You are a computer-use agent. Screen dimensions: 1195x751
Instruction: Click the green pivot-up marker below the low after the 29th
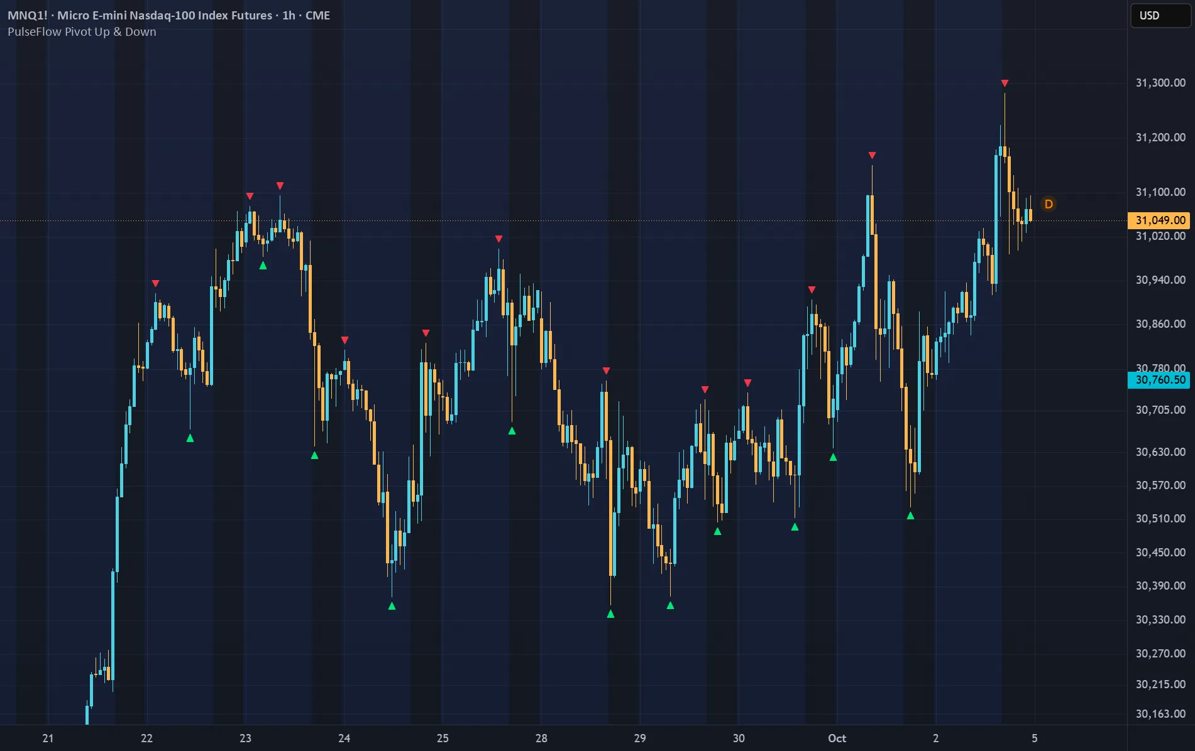tap(670, 605)
